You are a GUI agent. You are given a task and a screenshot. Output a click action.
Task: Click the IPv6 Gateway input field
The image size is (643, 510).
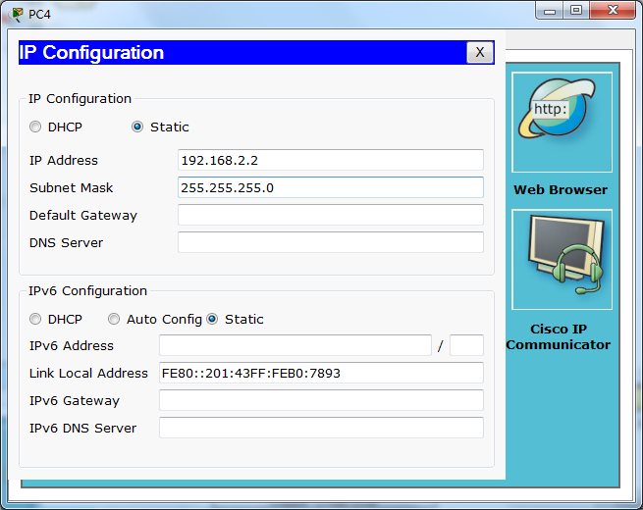tap(322, 400)
